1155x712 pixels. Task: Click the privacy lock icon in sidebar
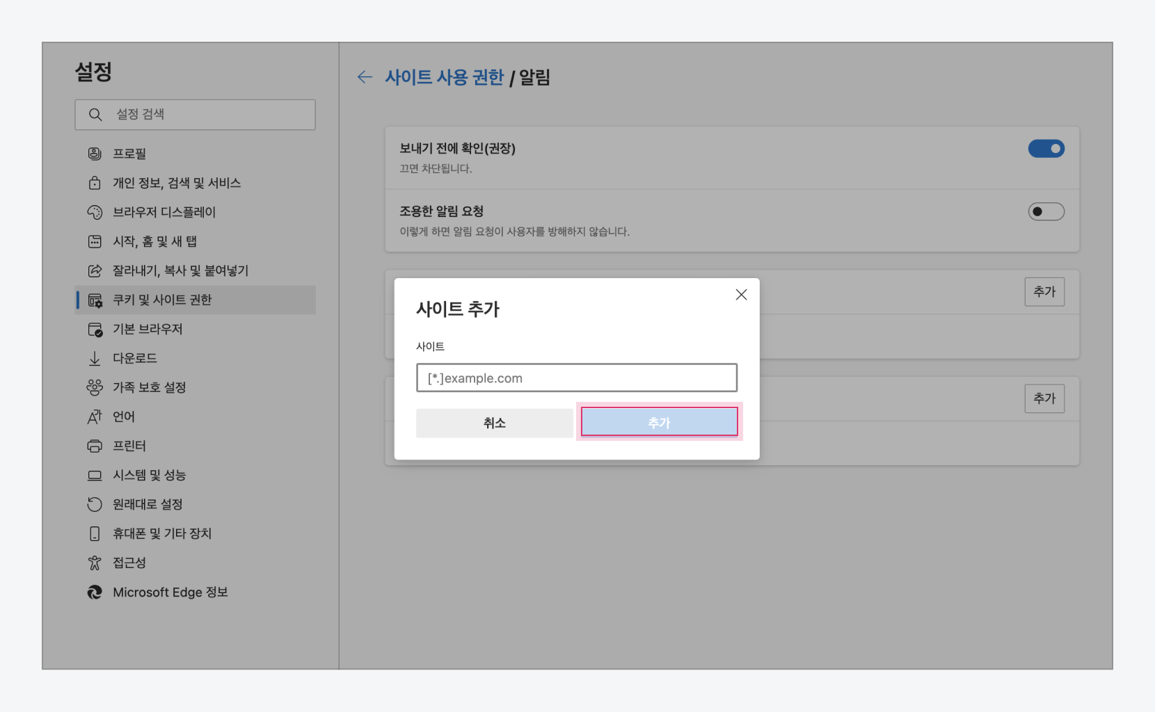tap(95, 183)
